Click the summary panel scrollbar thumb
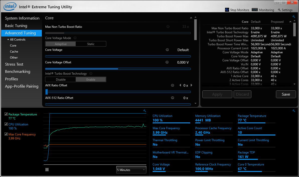Image resolution: width=299 pixels, height=177 pixels. point(294,29)
